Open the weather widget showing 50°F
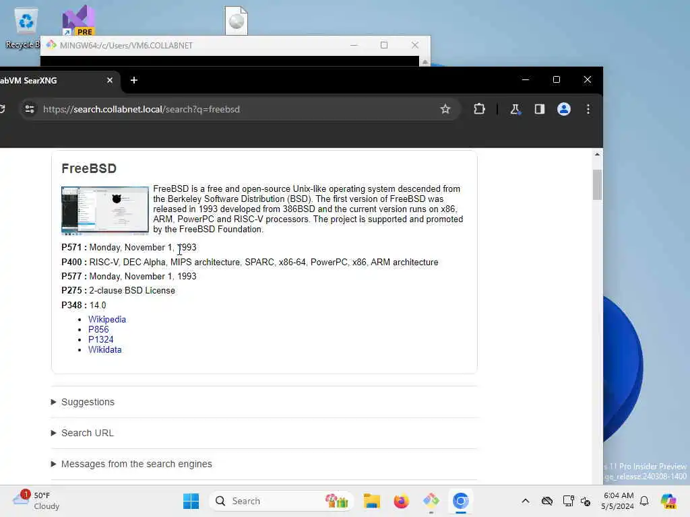 (x=36, y=501)
